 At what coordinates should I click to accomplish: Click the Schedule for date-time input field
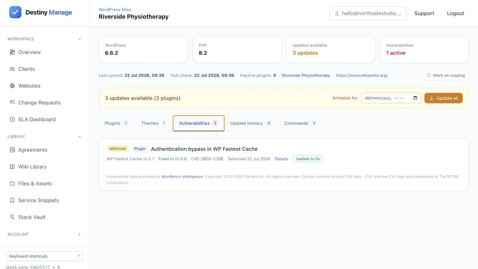click(391, 98)
